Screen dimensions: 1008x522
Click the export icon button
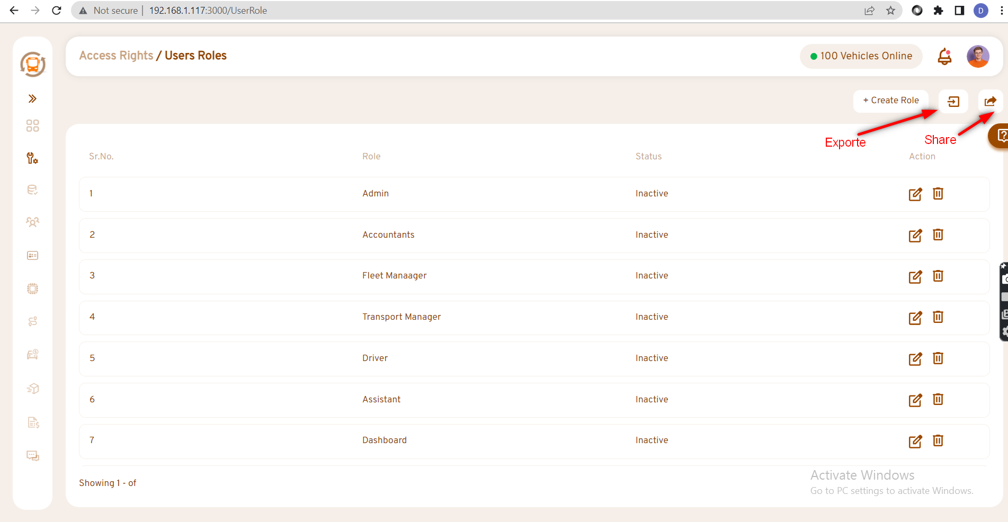click(953, 101)
